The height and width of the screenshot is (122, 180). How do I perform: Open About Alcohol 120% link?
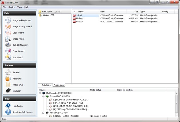[22, 112]
